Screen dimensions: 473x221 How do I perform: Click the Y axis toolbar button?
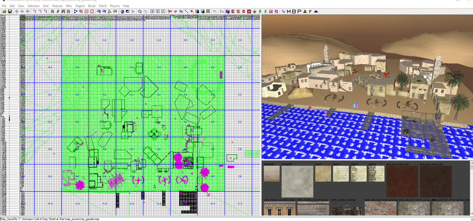pyautogui.click(x=158, y=10)
